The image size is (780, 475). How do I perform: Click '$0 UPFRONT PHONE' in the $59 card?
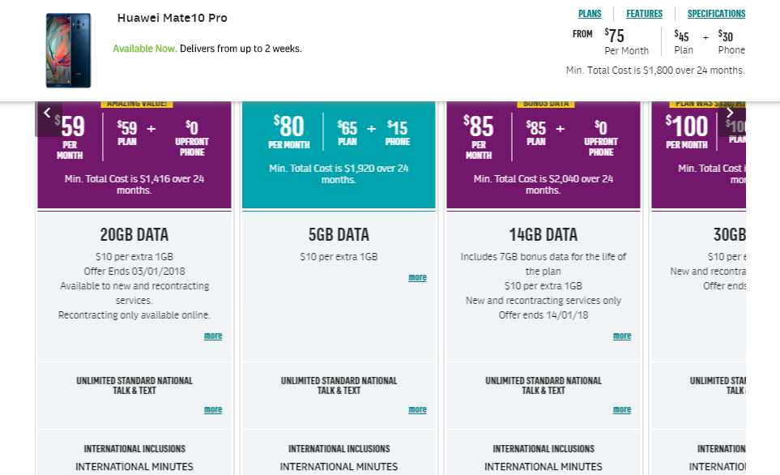pos(192,139)
